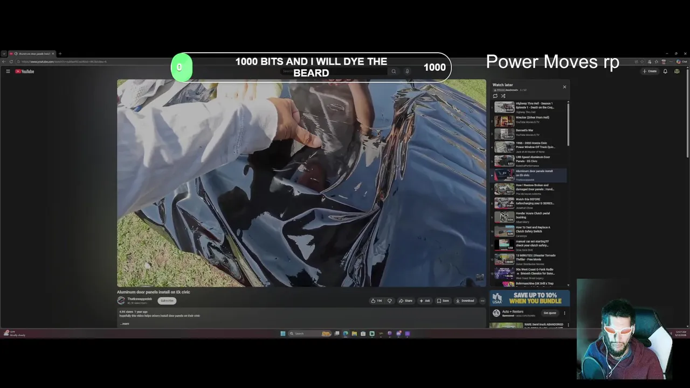The width and height of the screenshot is (690, 388).
Task: Click the playlist panel scrollbar
Action: tap(568, 124)
